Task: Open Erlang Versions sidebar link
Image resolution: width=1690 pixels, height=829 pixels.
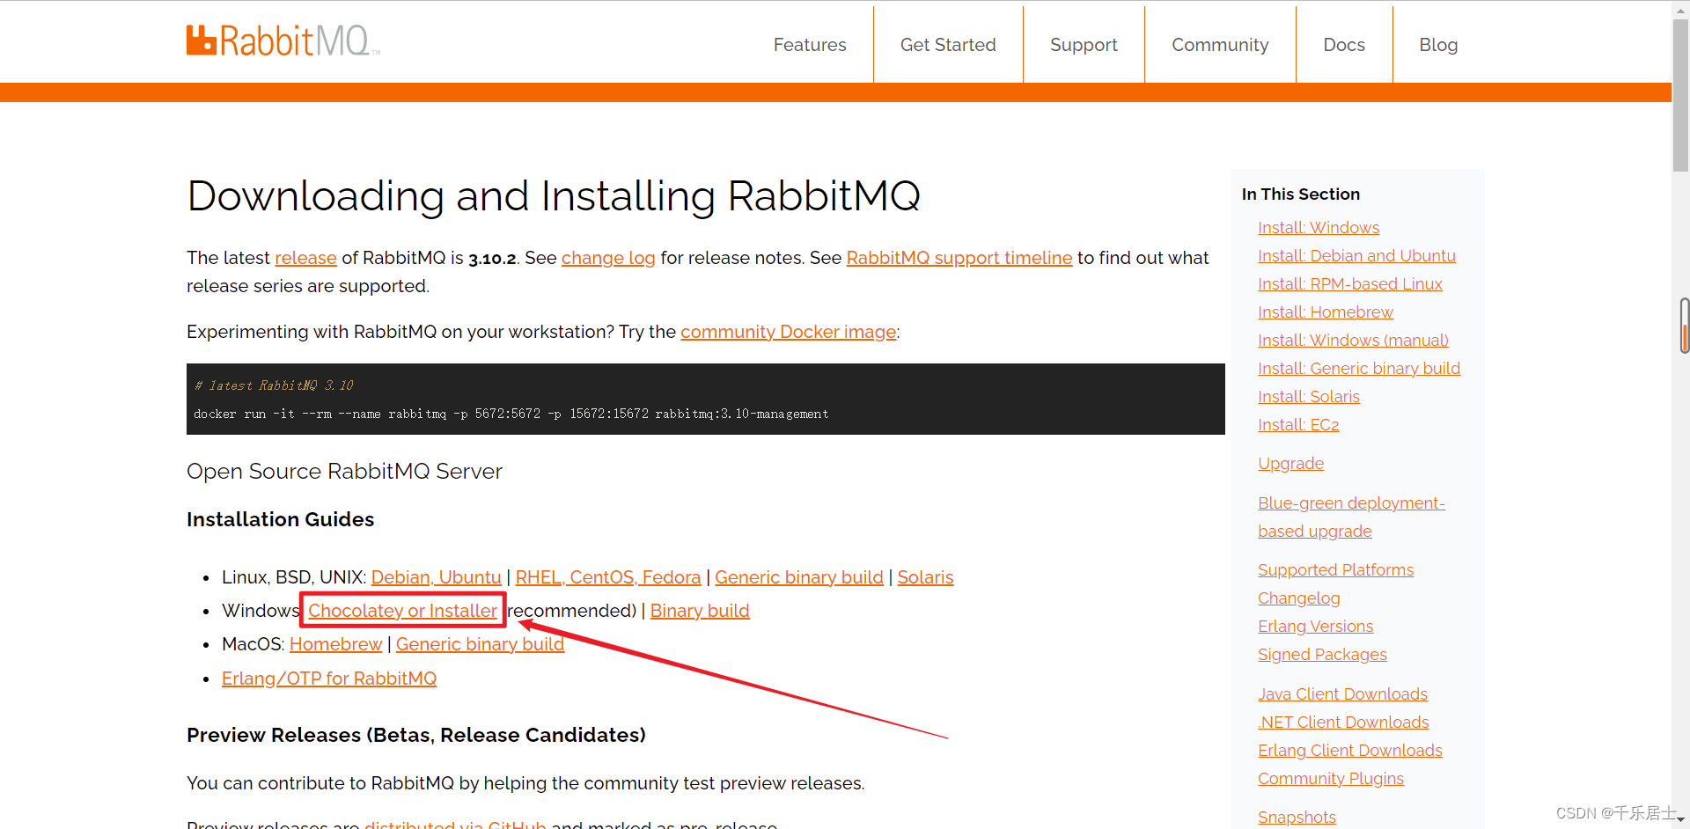Action: [x=1315, y=627]
